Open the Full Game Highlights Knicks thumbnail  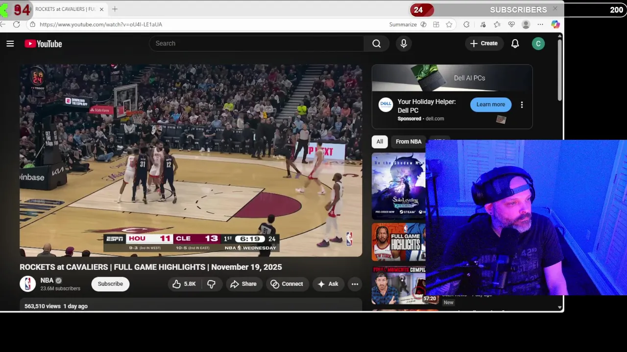[x=399, y=242]
